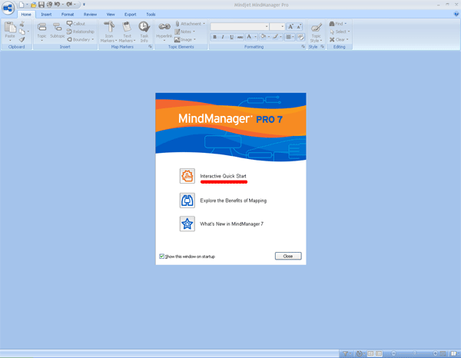Switch to the Home ribbon tab
This screenshot has height=358, width=461.
pos(26,14)
